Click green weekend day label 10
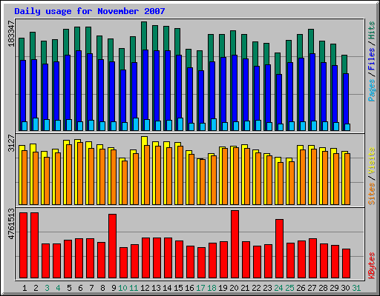380x296 pixels. (122, 288)
